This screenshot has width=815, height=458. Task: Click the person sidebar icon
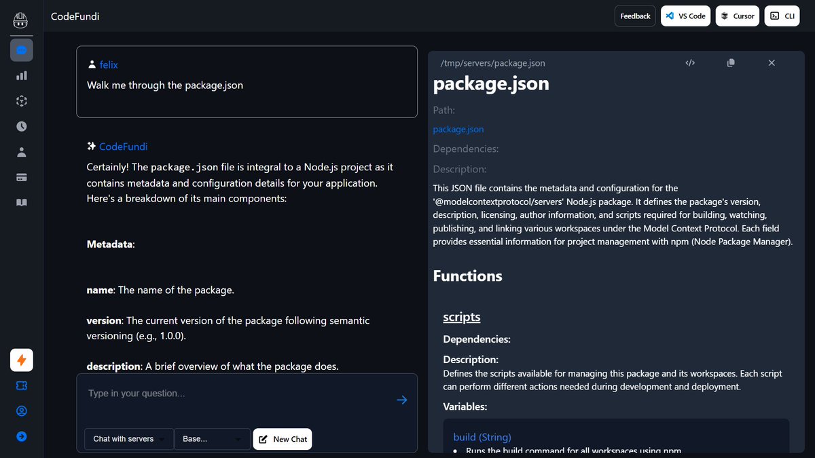click(22, 152)
